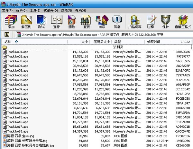Select file Track No05.ape
Viewport: 193px width, 149px height.
click(18, 71)
